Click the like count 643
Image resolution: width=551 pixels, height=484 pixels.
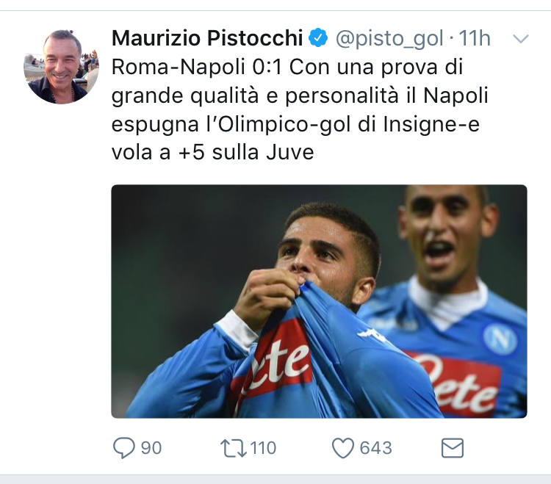375,447
